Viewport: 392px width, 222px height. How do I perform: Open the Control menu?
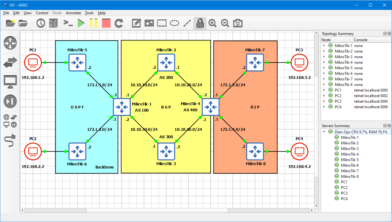tap(42, 13)
